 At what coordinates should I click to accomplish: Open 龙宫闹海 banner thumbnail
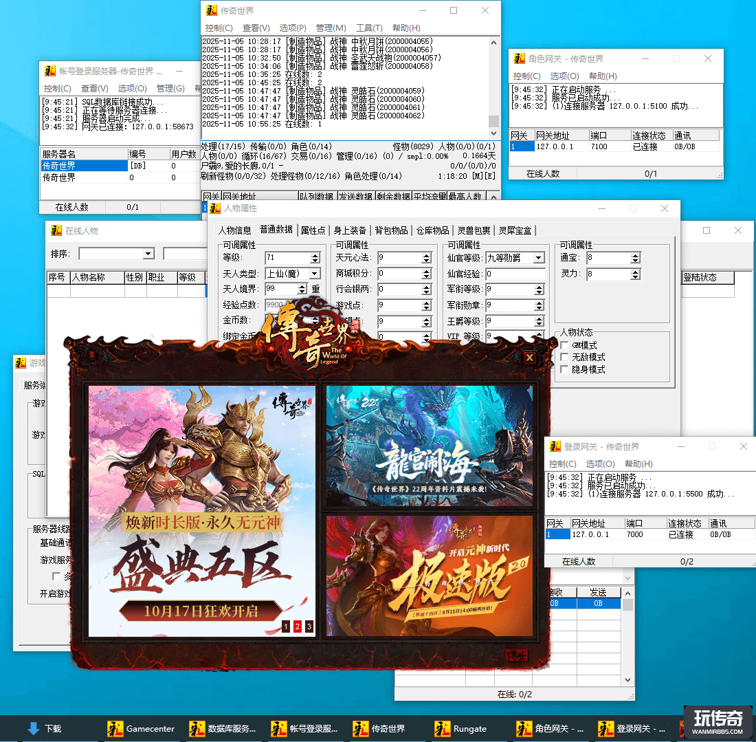tap(430, 446)
